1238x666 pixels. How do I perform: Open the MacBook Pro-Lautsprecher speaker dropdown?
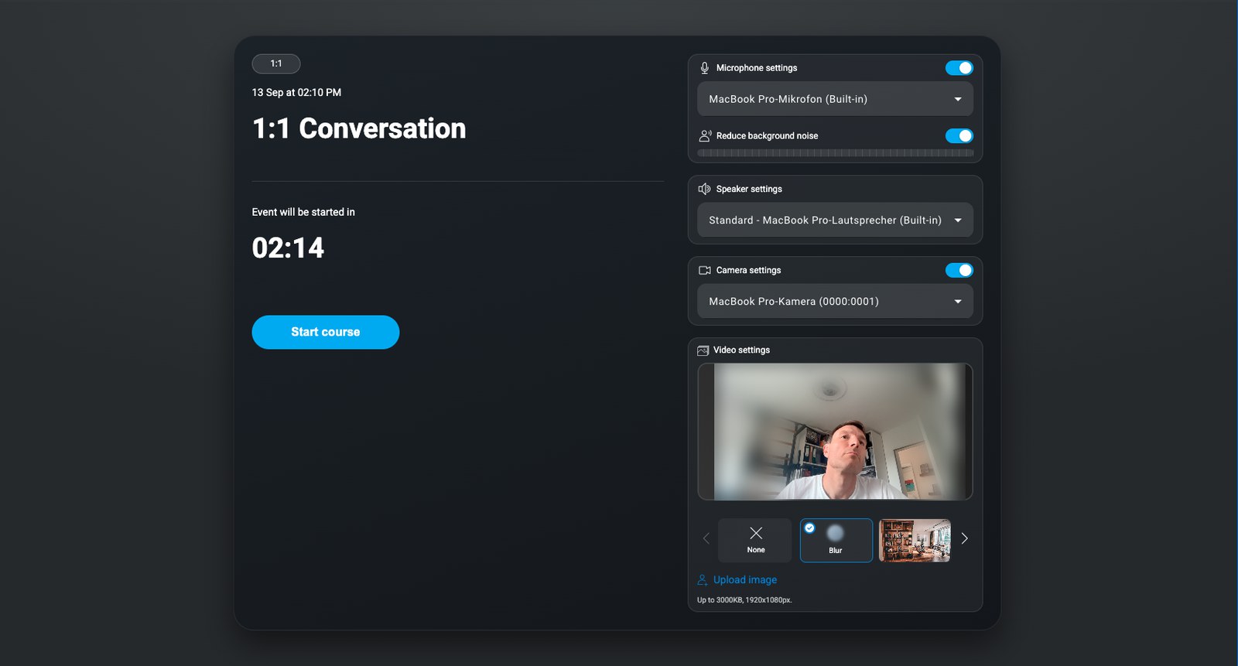point(835,220)
